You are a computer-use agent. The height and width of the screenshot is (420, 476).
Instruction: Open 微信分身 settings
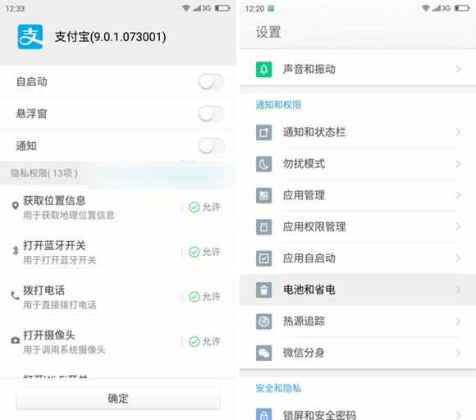[x=358, y=353]
